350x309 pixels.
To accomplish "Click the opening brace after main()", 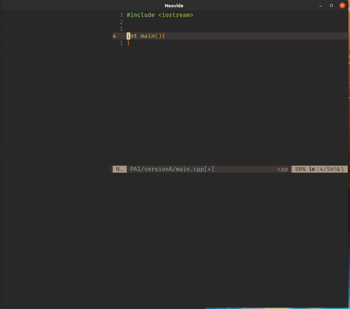I will pos(163,36).
